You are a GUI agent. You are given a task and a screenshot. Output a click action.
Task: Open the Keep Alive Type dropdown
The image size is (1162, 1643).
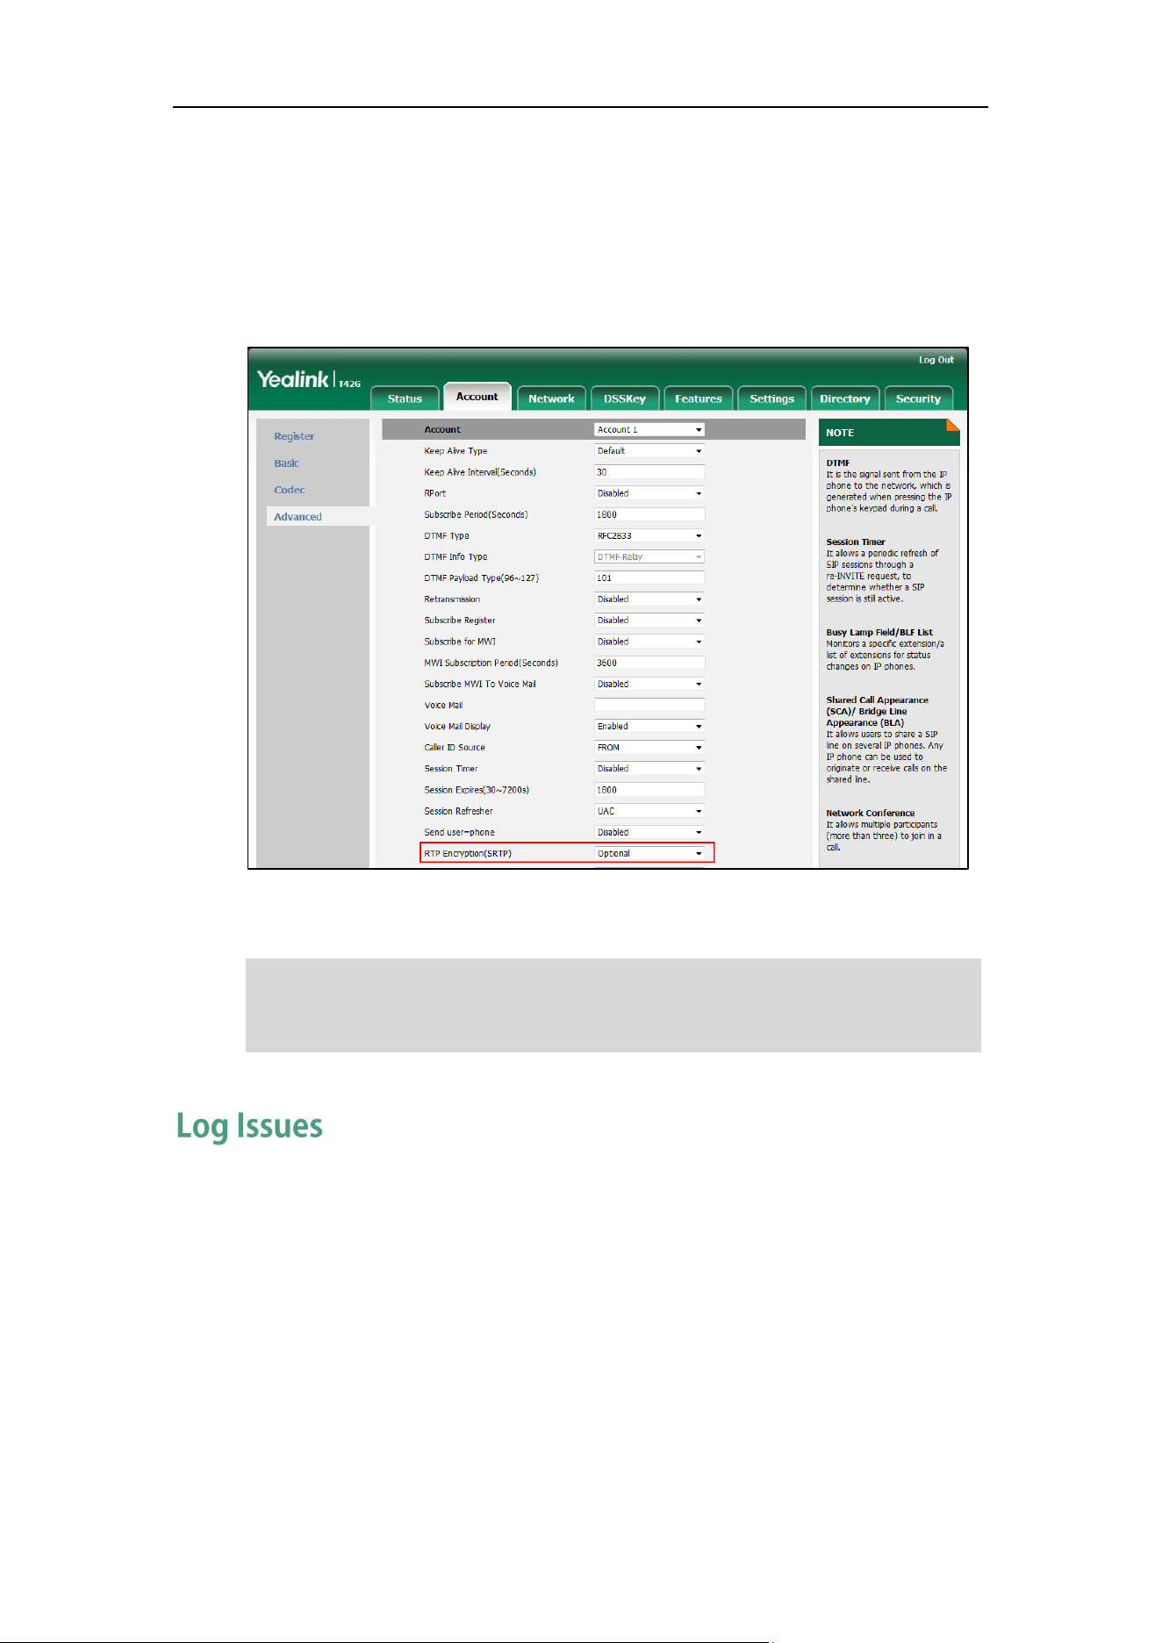click(649, 450)
